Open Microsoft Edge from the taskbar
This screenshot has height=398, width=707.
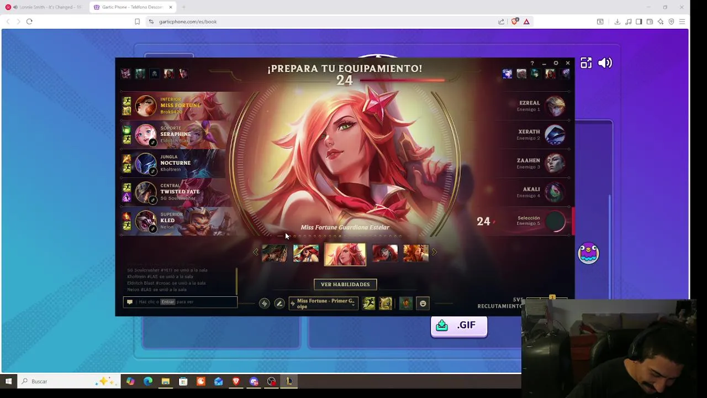click(147, 381)
